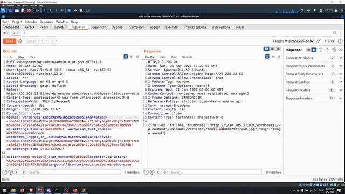Switch to the Proxy tab
The height and width of the screenshot is (194, 345).
(44, 27)
